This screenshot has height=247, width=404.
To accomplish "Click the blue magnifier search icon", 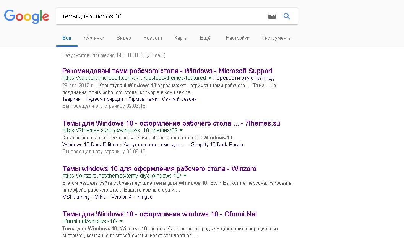I will tap(287, 16).
